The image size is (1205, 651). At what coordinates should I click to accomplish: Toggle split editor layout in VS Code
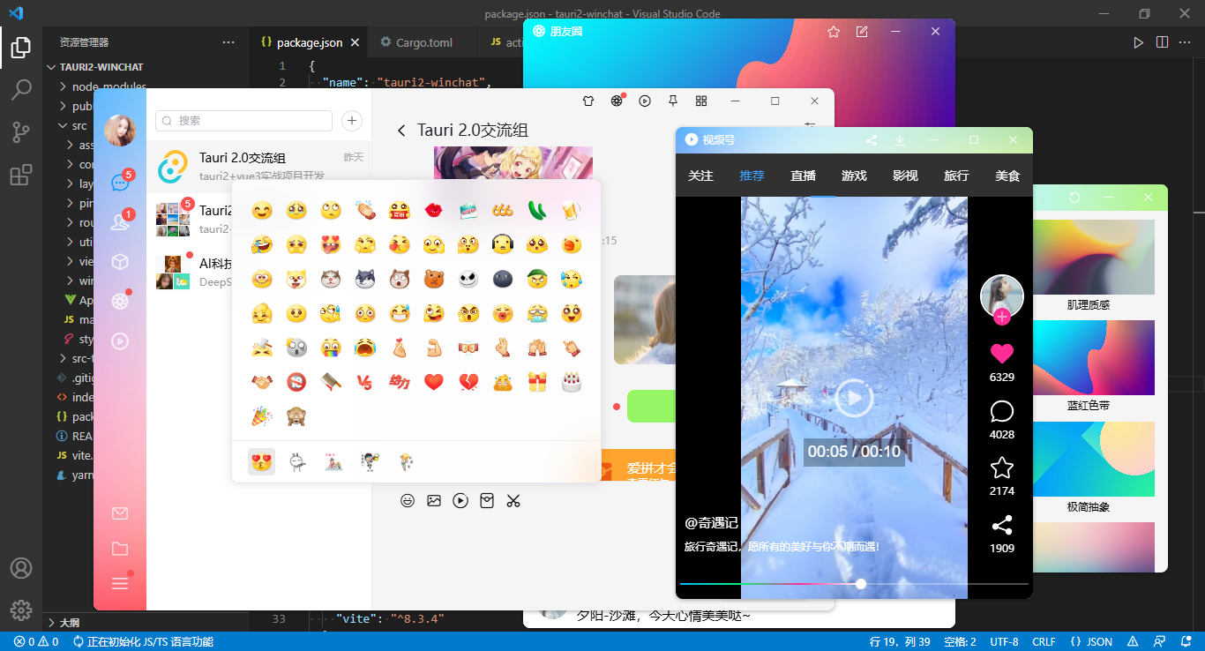tap(1162, 41)
